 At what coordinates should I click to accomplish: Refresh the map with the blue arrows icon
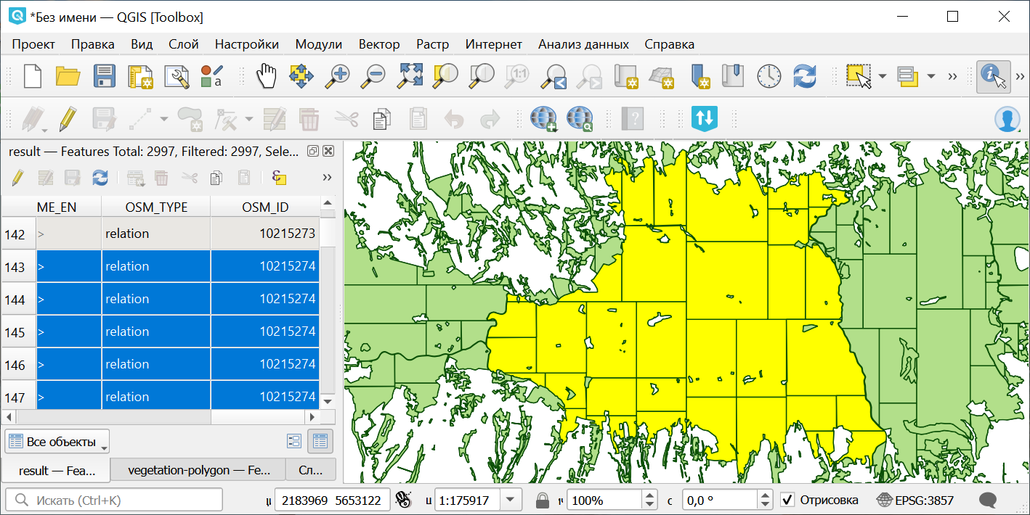805,76
